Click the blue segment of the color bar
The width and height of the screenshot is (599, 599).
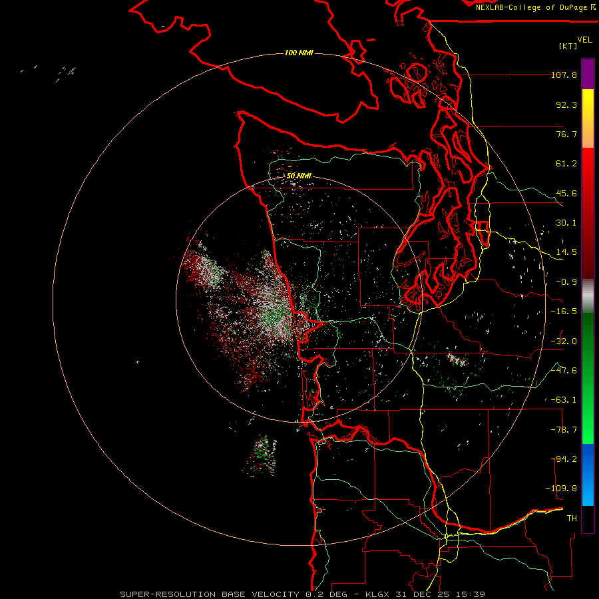point(588,475)
